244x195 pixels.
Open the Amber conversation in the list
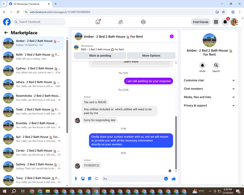33,43
